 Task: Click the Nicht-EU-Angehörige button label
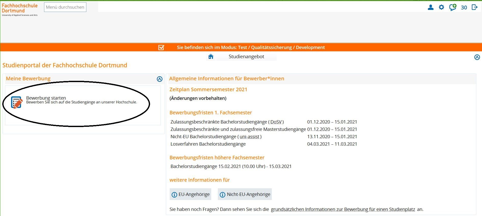coord(248,194)
